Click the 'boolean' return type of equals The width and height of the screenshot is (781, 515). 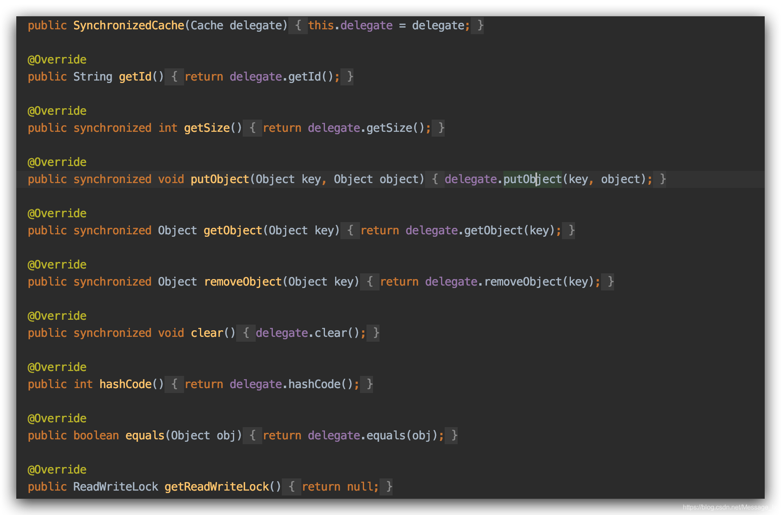tap(96, 436)
